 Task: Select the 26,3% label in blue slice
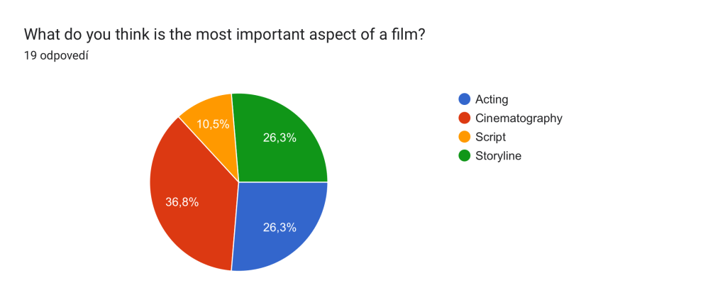pyautogui.click(x=280, y=228)
